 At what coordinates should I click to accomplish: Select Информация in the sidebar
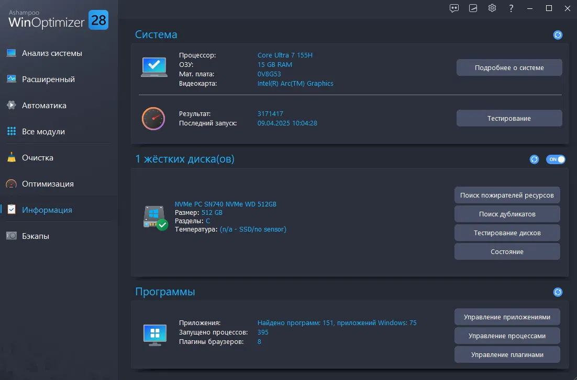pos(47,210)
